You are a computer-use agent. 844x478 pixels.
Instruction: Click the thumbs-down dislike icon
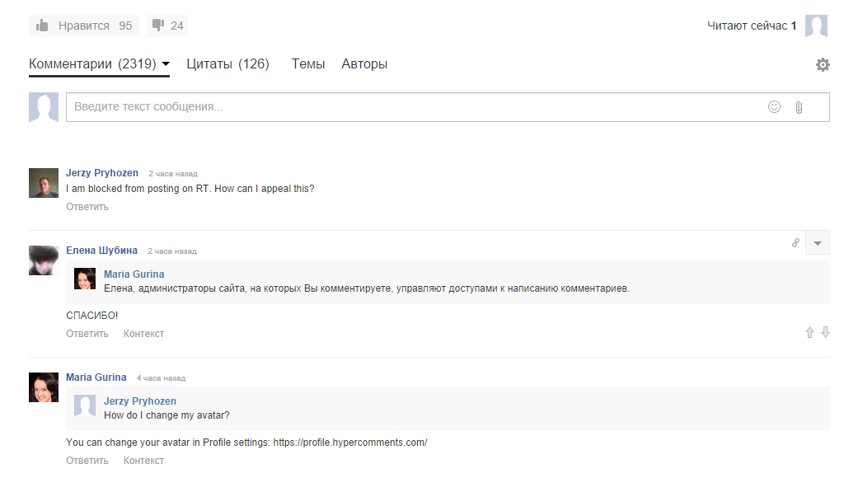(159, 26)
